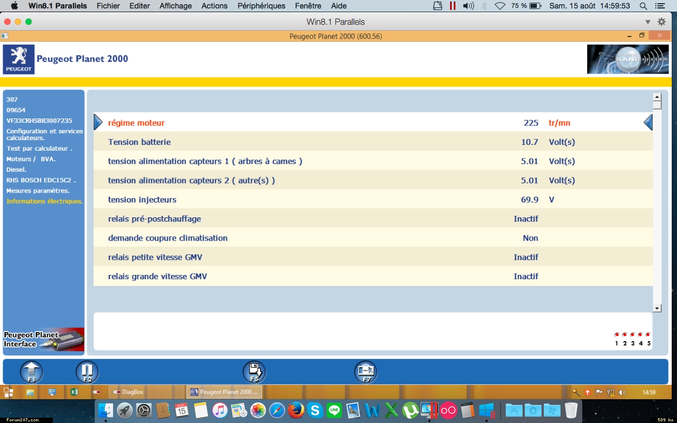The height and width of the screenshot is (423, 677).
Task: Open the Apple menu
Action: point(14,6)
